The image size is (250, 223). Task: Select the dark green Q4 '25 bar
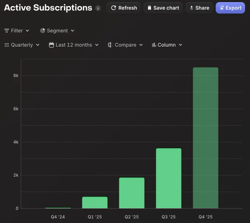(206, 138)
